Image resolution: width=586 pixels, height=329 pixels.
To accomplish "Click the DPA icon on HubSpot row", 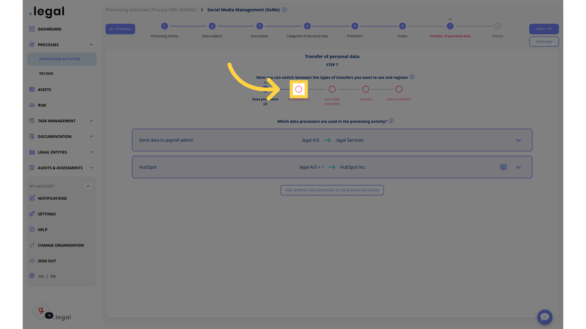I will 504,167.
